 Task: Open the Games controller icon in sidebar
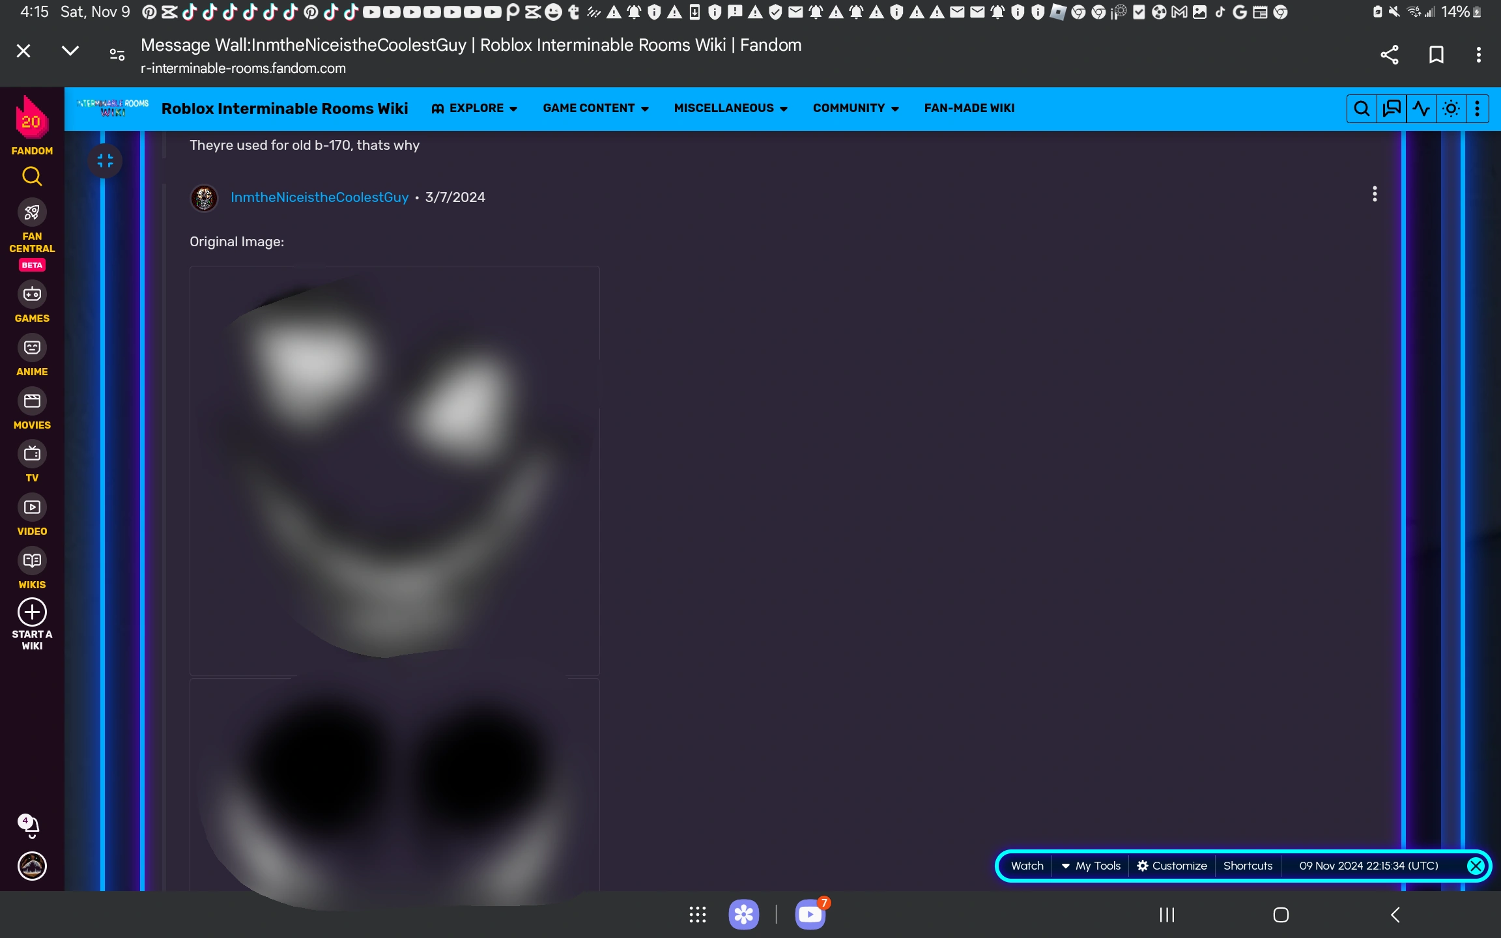(32, 294)
